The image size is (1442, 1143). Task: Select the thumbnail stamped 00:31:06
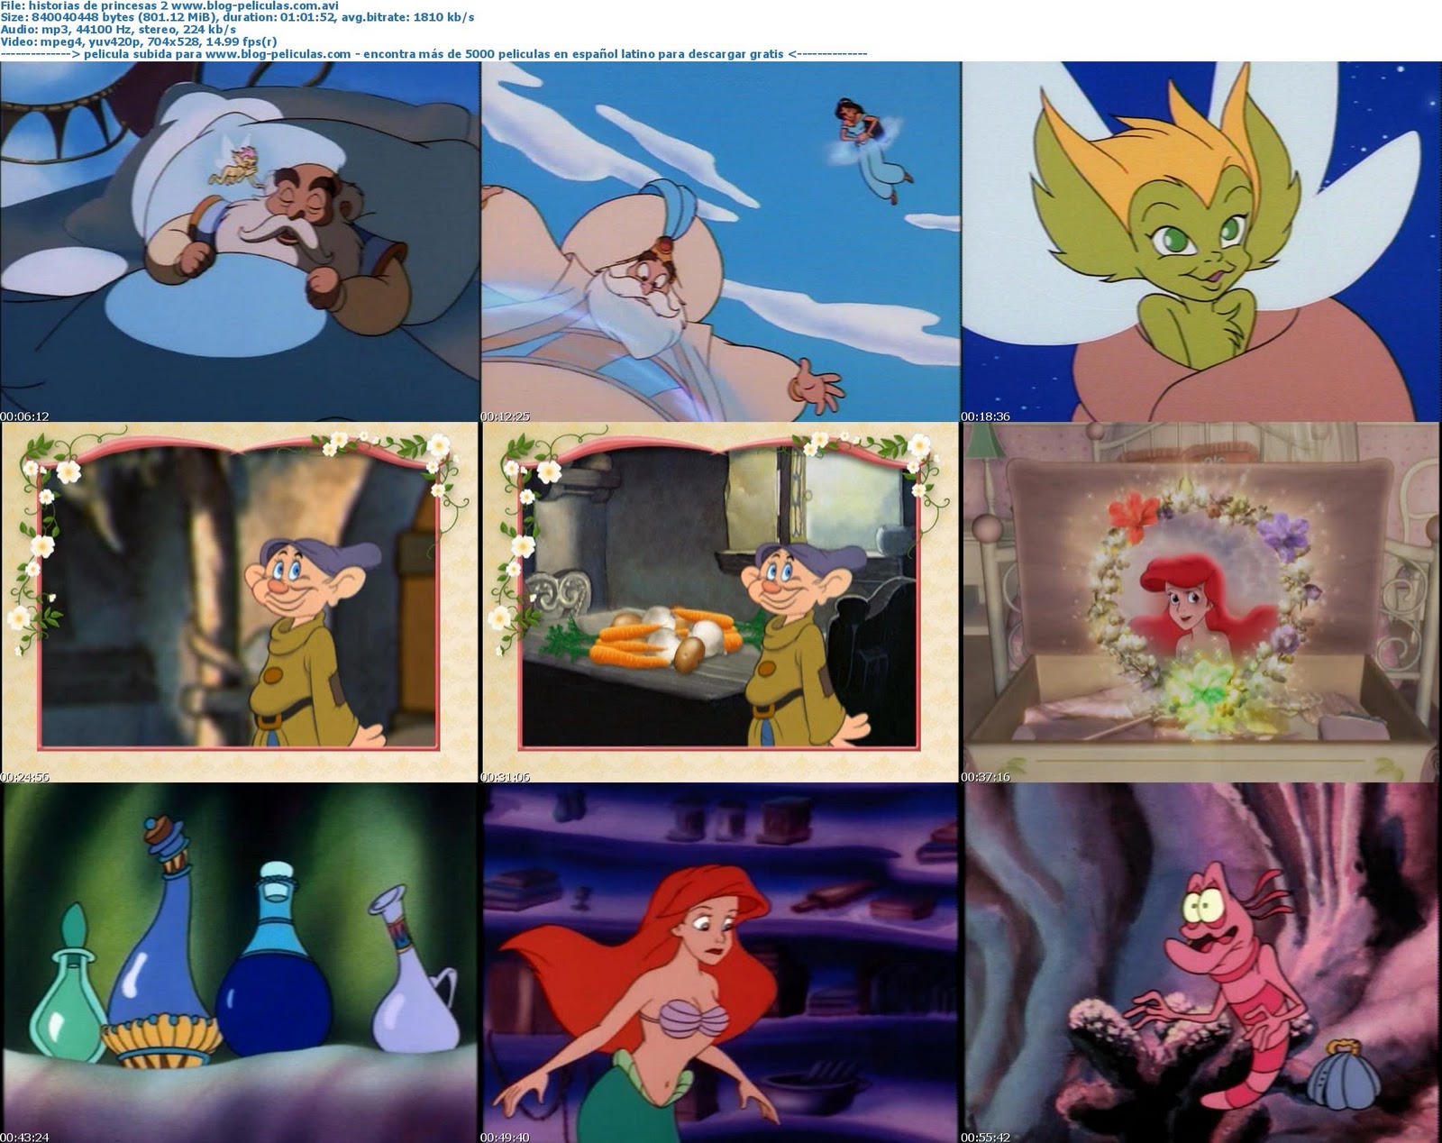pos(720,602)
